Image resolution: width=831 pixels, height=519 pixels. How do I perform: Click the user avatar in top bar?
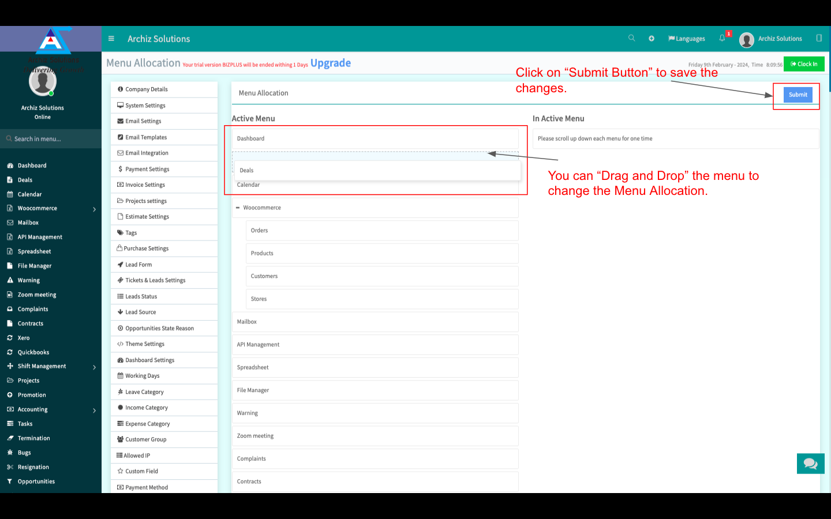[746, 39]
